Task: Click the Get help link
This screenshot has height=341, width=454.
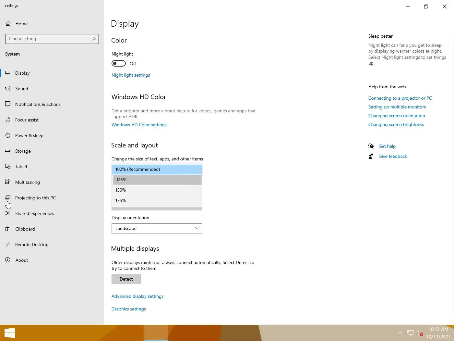Action: coord(387,146)
